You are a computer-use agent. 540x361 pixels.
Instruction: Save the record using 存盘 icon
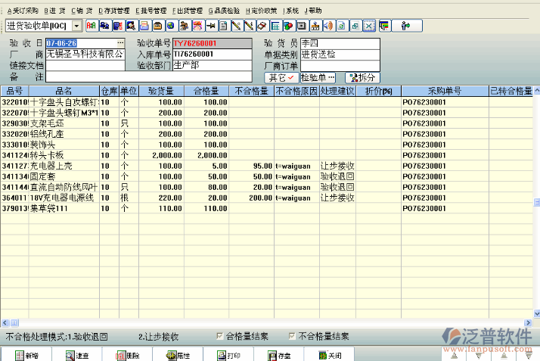pos(278,354)
